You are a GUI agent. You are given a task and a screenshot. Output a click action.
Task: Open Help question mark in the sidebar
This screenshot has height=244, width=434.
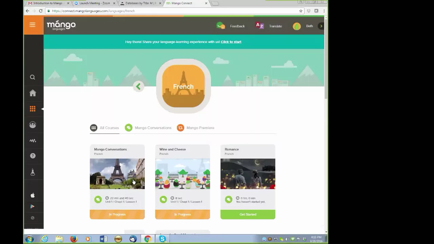33,156
